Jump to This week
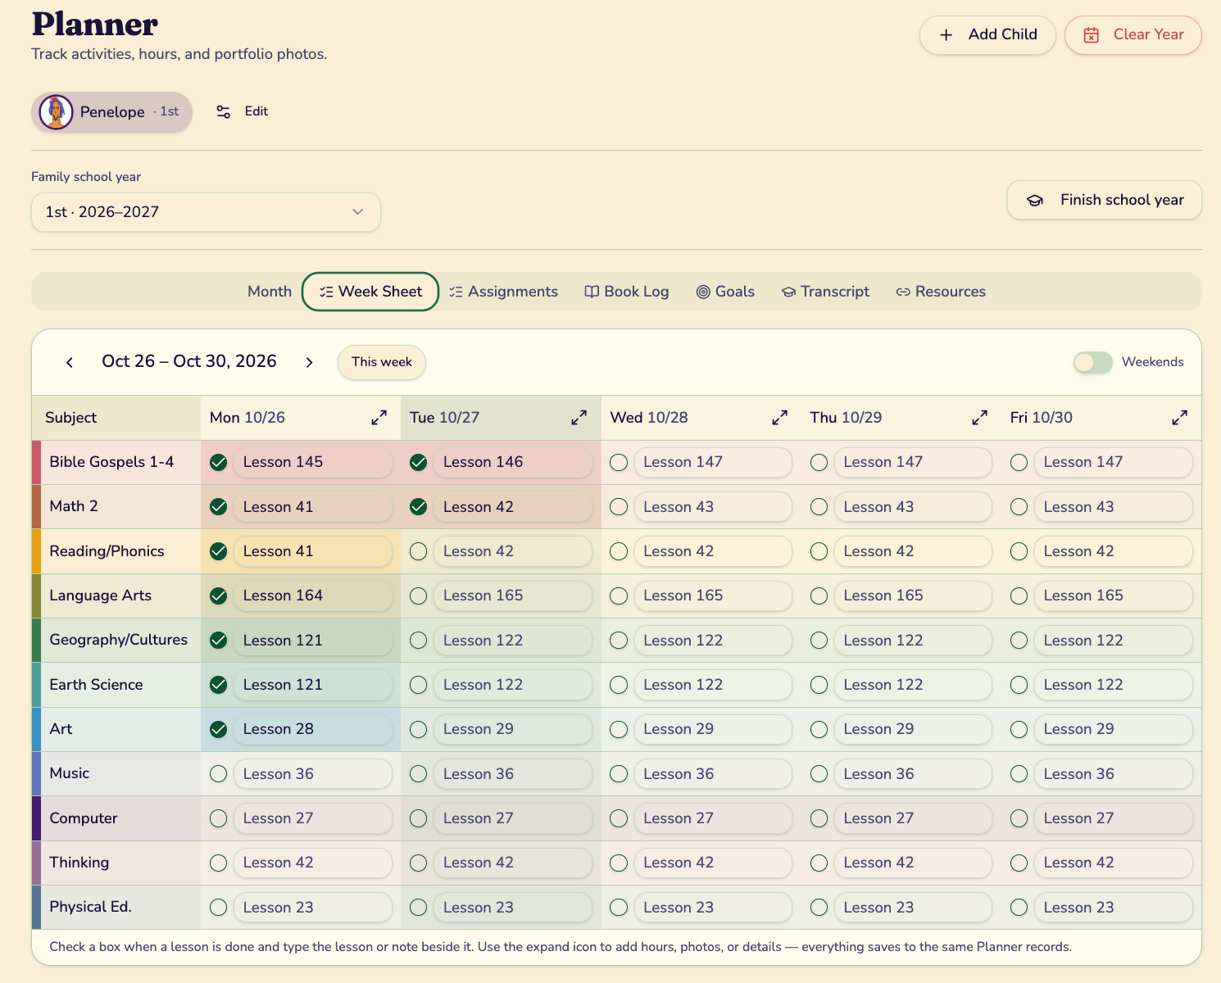The width and height of the screenshot is (1221, 983). click(382, 362)
